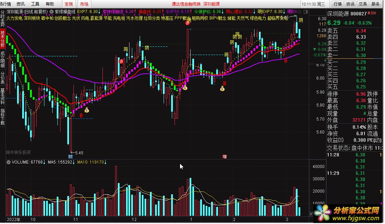Click the MA10: 119170 volume label
This screenshot has height=224, width=385.
pos(92,162)
